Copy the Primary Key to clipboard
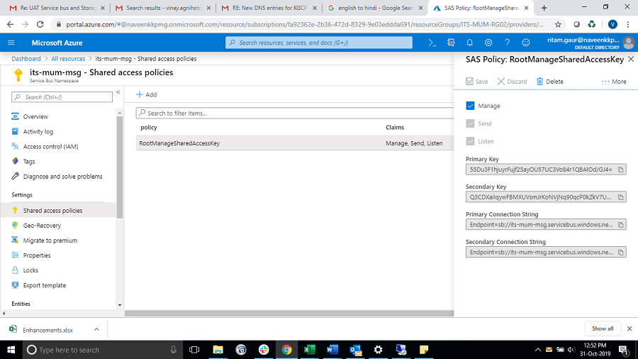 620,170
